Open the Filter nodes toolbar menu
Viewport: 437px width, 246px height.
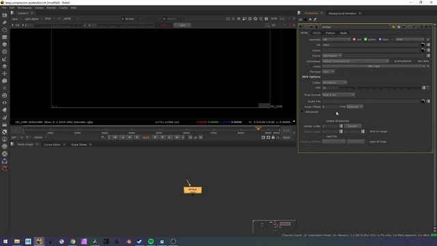[x=5, y=52]
